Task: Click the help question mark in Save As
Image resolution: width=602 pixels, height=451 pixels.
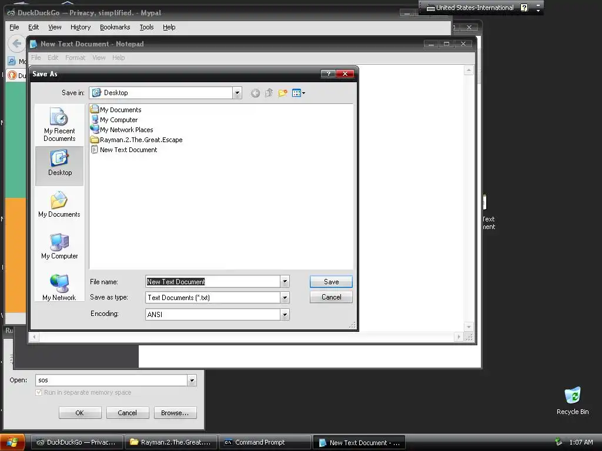Action: coord(328,73)
